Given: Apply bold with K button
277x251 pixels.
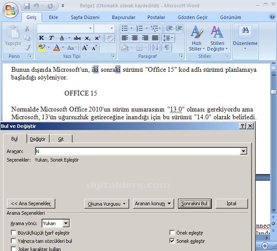Looking at the screenshot, I should (x=41, y=38).
